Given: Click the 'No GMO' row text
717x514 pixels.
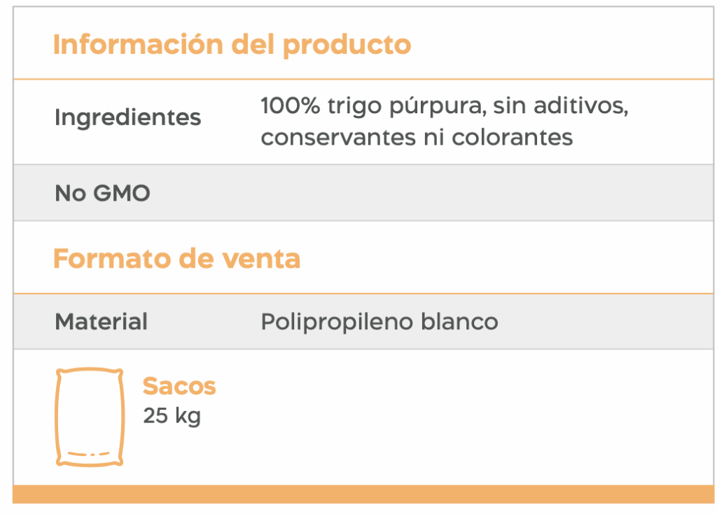Looking at the screenshot, I should (102, 193).
